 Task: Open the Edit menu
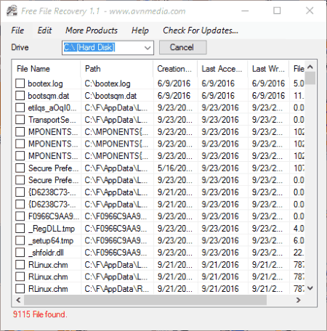44,30
